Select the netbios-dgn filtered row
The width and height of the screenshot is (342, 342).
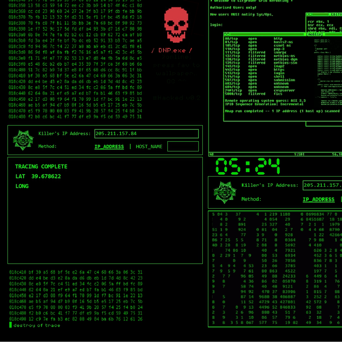[x=261, y=59]
